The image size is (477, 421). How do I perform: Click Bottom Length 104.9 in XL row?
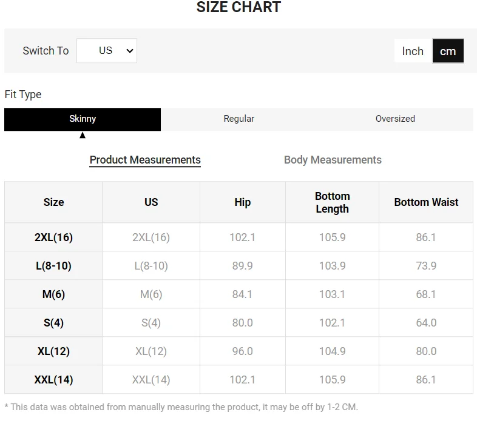332,351
